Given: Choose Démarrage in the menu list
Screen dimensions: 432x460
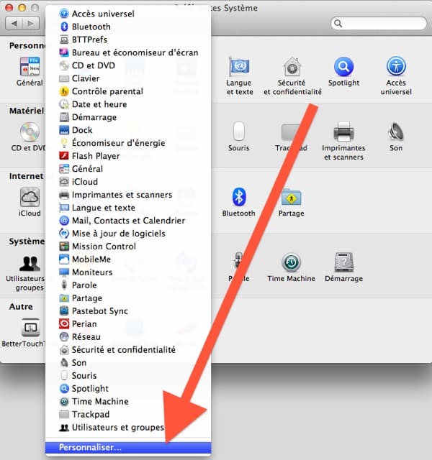Looking at the screenshot, I should tap(128, 117).
